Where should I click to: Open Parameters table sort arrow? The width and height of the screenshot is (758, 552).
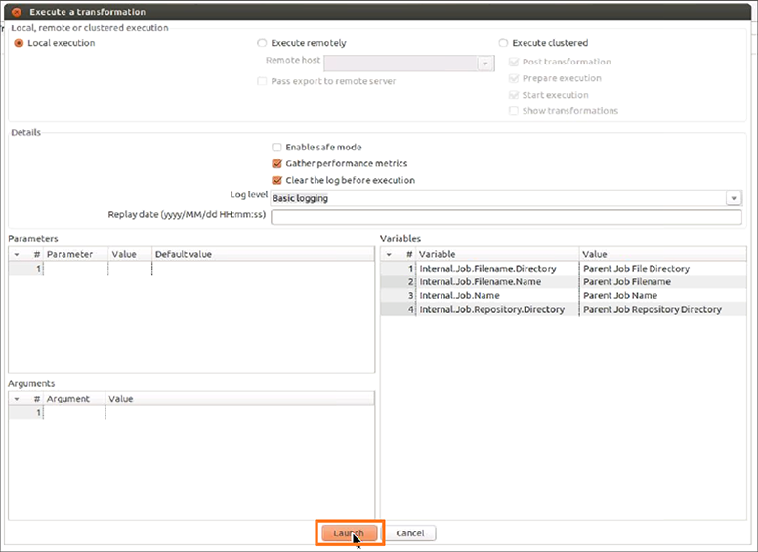point(17,254)
